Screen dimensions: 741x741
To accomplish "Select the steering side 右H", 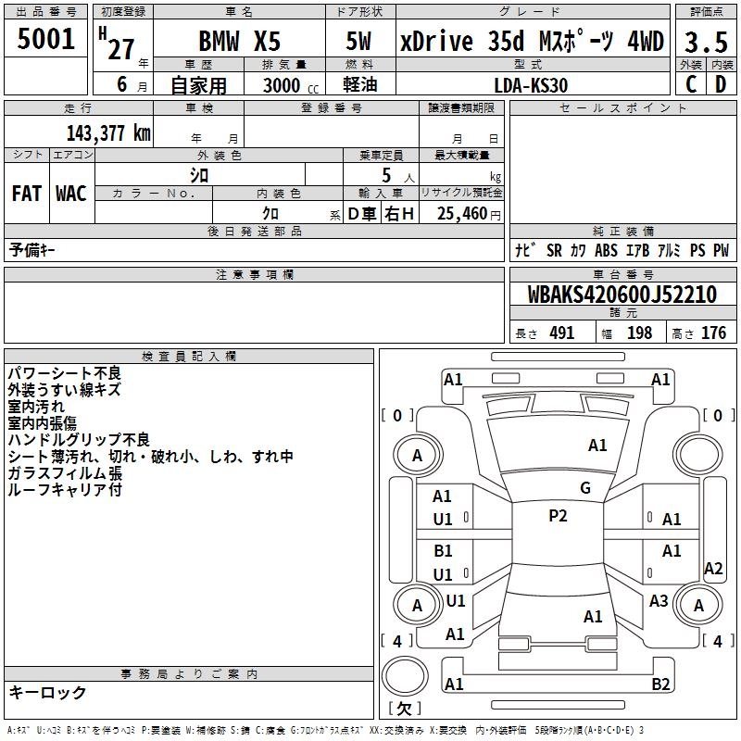I will (x=399, y=214).
